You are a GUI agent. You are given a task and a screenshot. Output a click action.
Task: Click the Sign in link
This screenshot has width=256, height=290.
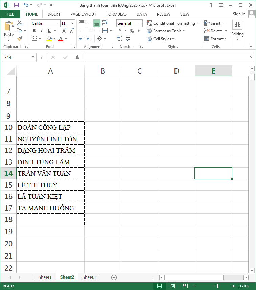click(x=239, y=14)
